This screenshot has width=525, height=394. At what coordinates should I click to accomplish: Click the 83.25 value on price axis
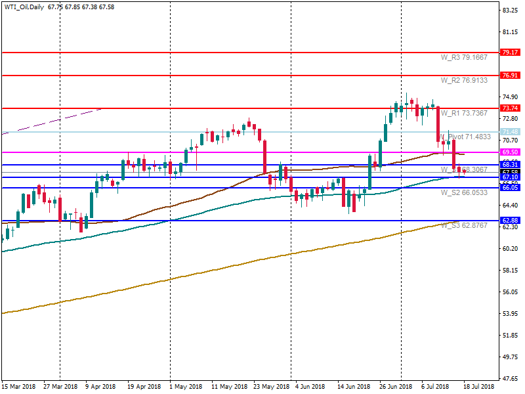(x=511, y=11)
